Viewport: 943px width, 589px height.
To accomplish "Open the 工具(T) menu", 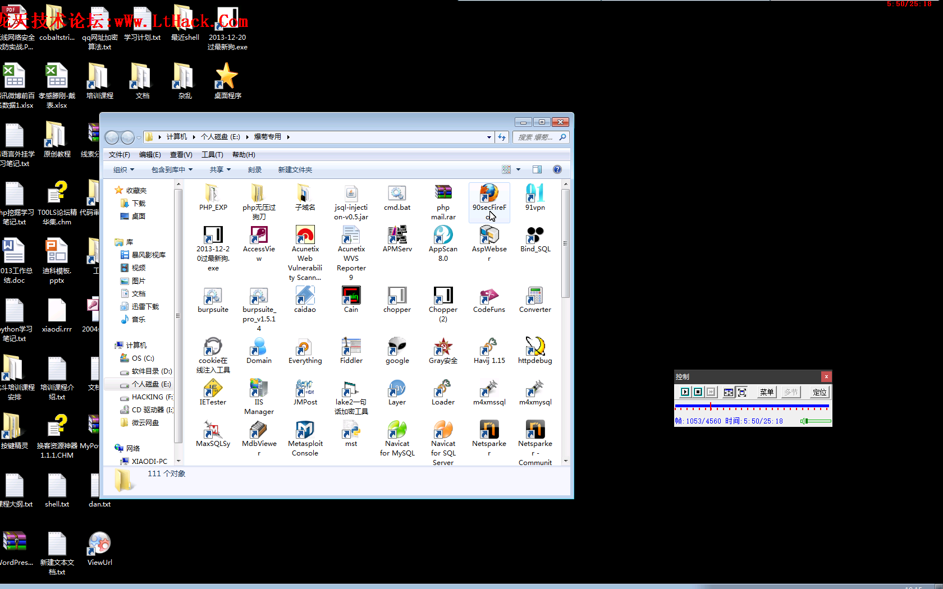I will (212, 155).
